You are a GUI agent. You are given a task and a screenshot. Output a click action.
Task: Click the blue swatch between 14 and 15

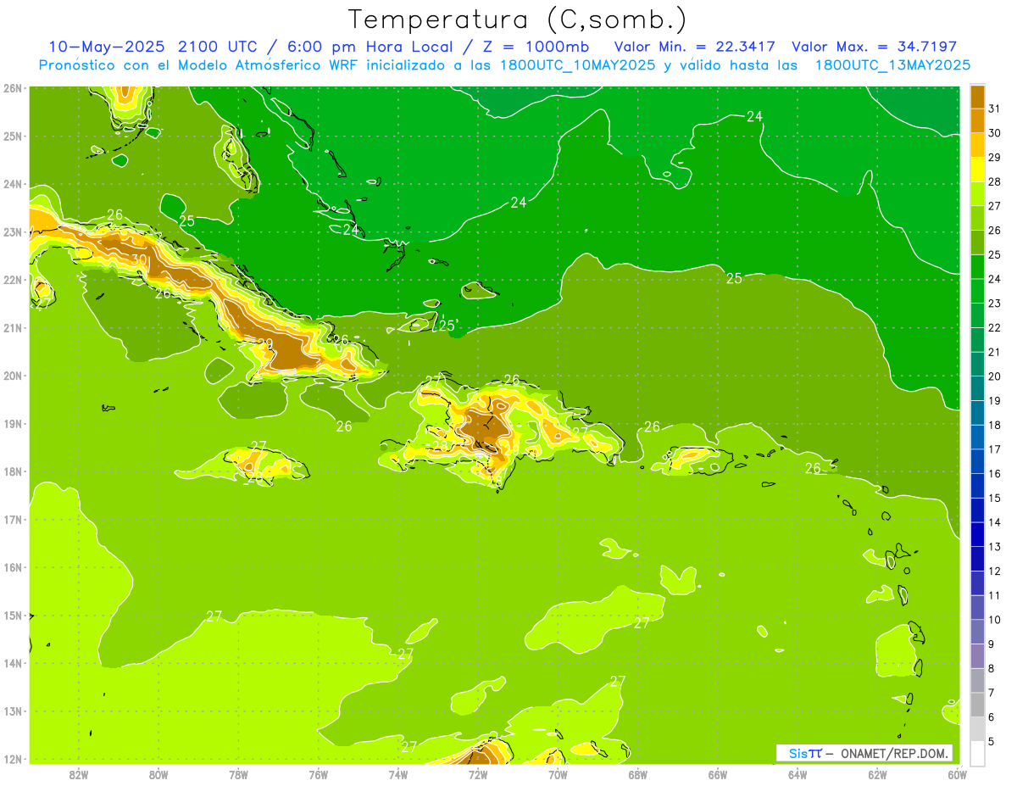click(978, 510)
